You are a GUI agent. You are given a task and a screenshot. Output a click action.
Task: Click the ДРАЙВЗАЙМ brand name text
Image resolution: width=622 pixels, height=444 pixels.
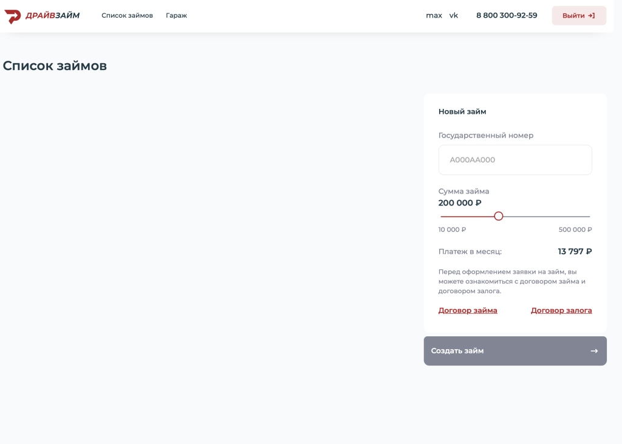[x=52, y=16]
